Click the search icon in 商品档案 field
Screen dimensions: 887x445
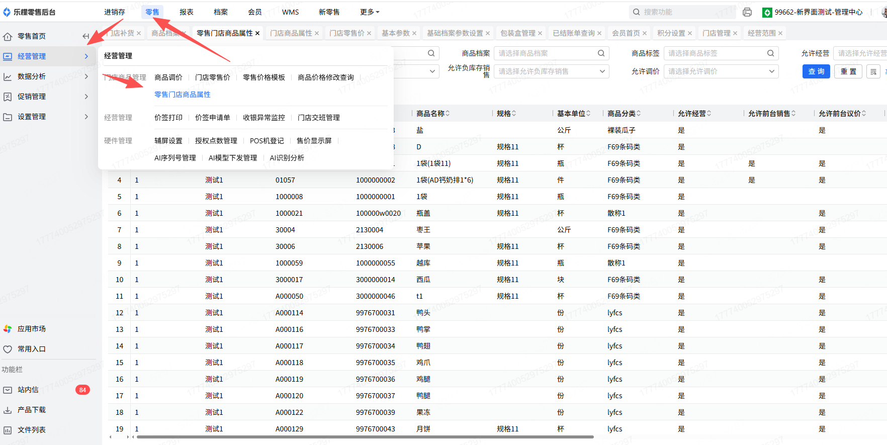tap(601, 53)
